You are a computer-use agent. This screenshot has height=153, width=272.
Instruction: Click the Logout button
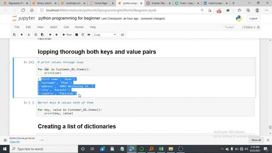[253, 18]
